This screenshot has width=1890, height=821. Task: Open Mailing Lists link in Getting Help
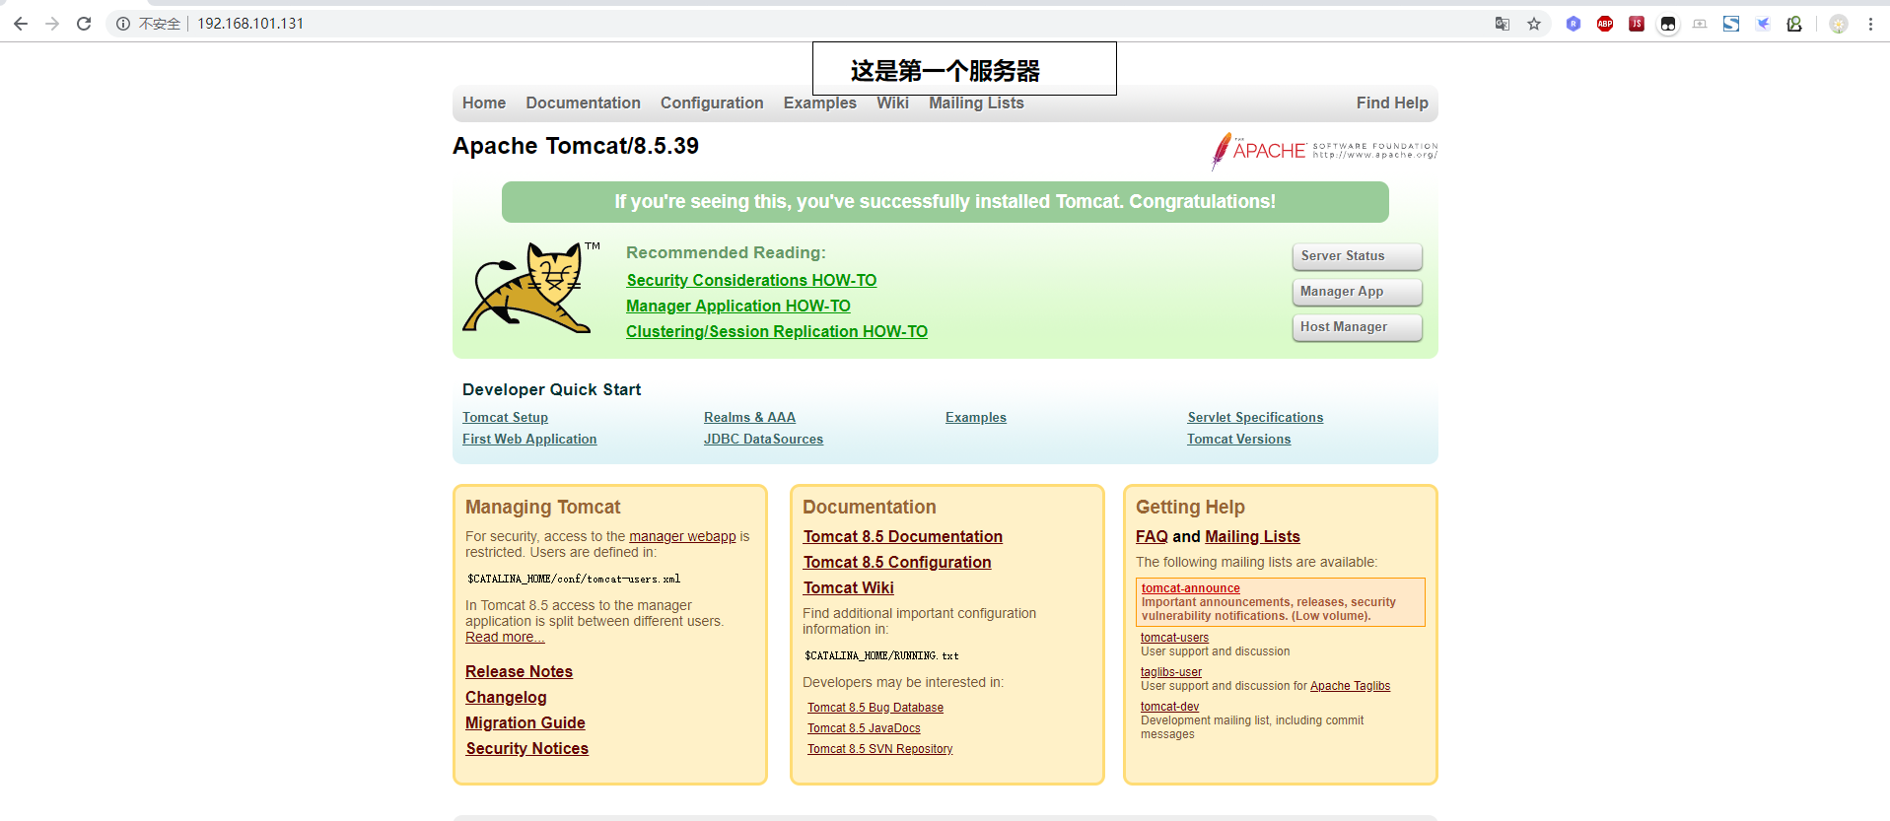tap(1252, 536)
